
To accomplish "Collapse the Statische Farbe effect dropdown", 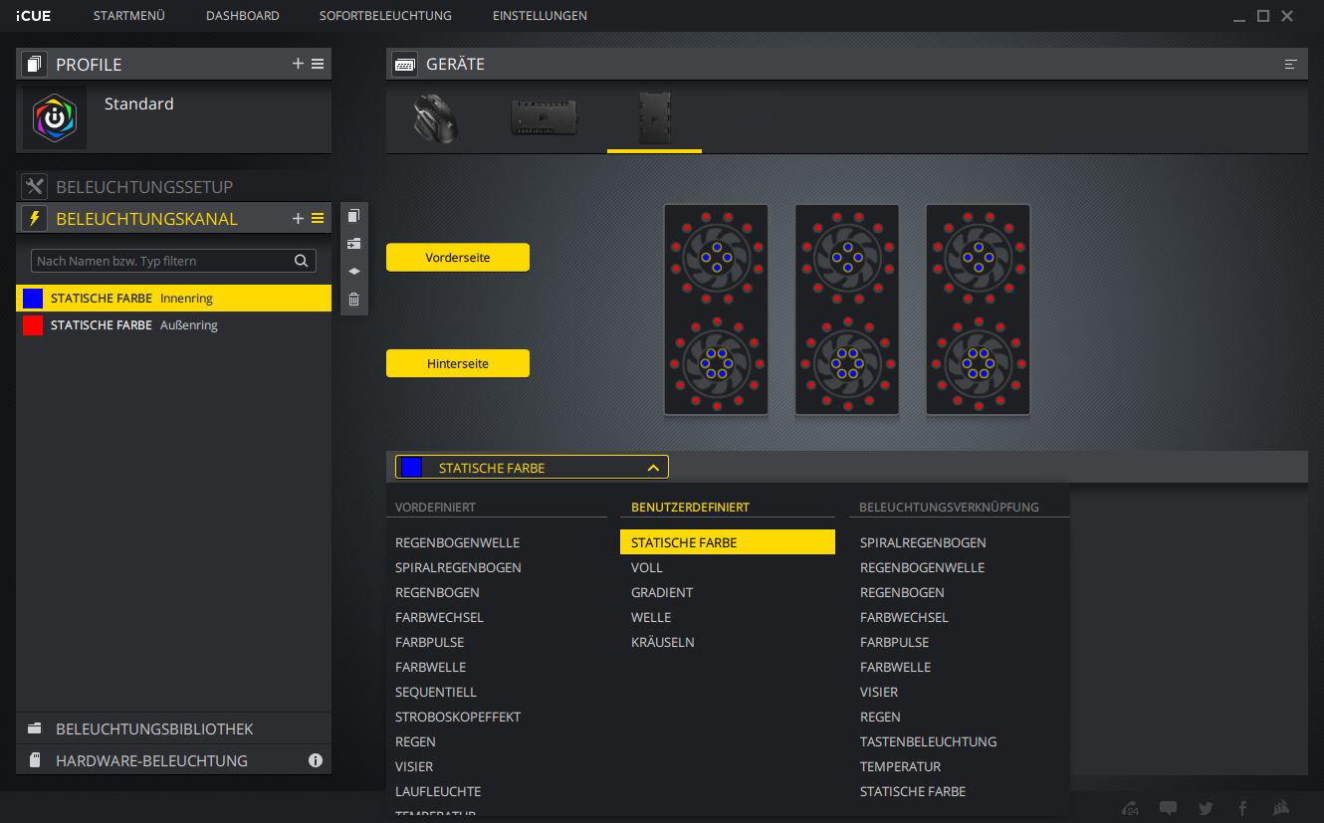I will [653, 468].
